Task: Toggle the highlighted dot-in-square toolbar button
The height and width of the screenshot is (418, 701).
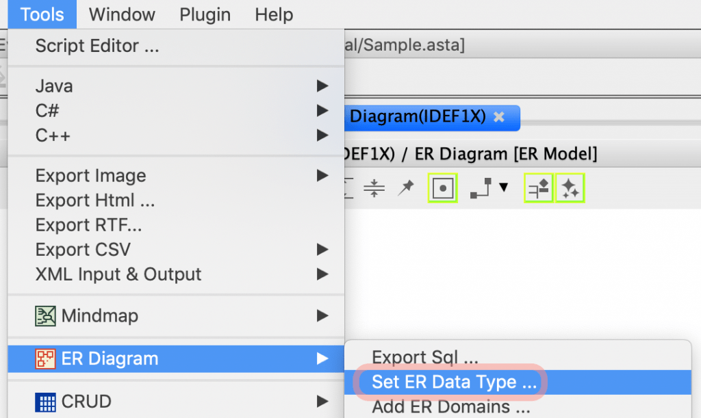Action: (442, 186)
